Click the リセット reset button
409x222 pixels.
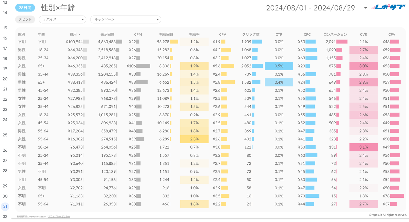click(25, 19)
